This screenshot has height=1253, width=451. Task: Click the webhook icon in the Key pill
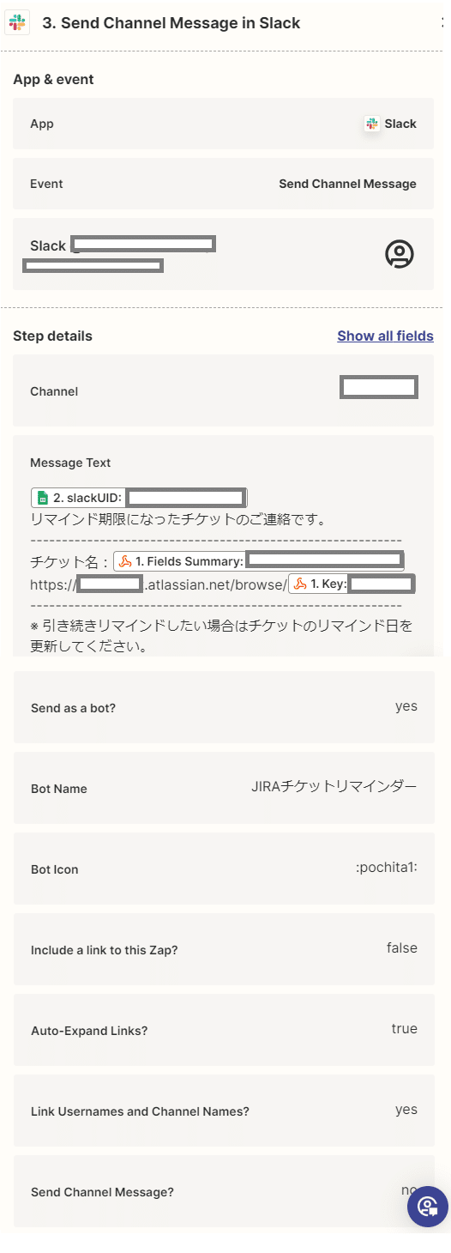[300, 584]
